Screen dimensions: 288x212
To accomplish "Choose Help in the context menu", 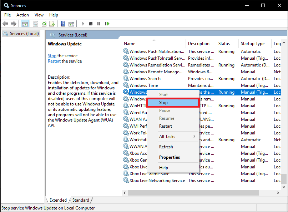I will (173, 168).
